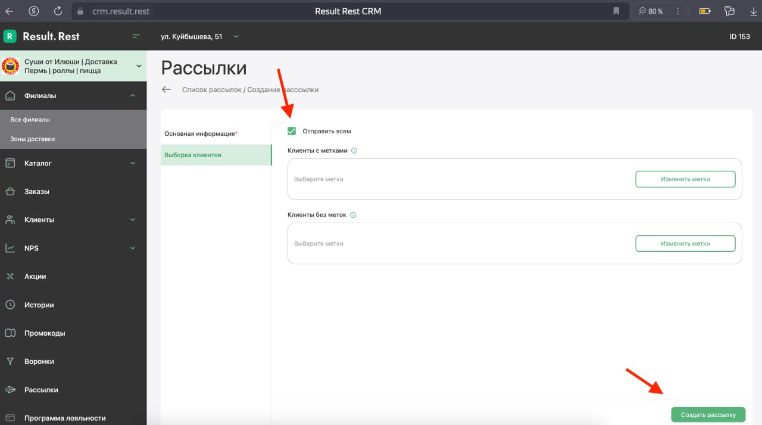The height and width of the screenshot is (425, 762).
Task: Click the Result.Rest logo icon
Action: coord(10,36)
